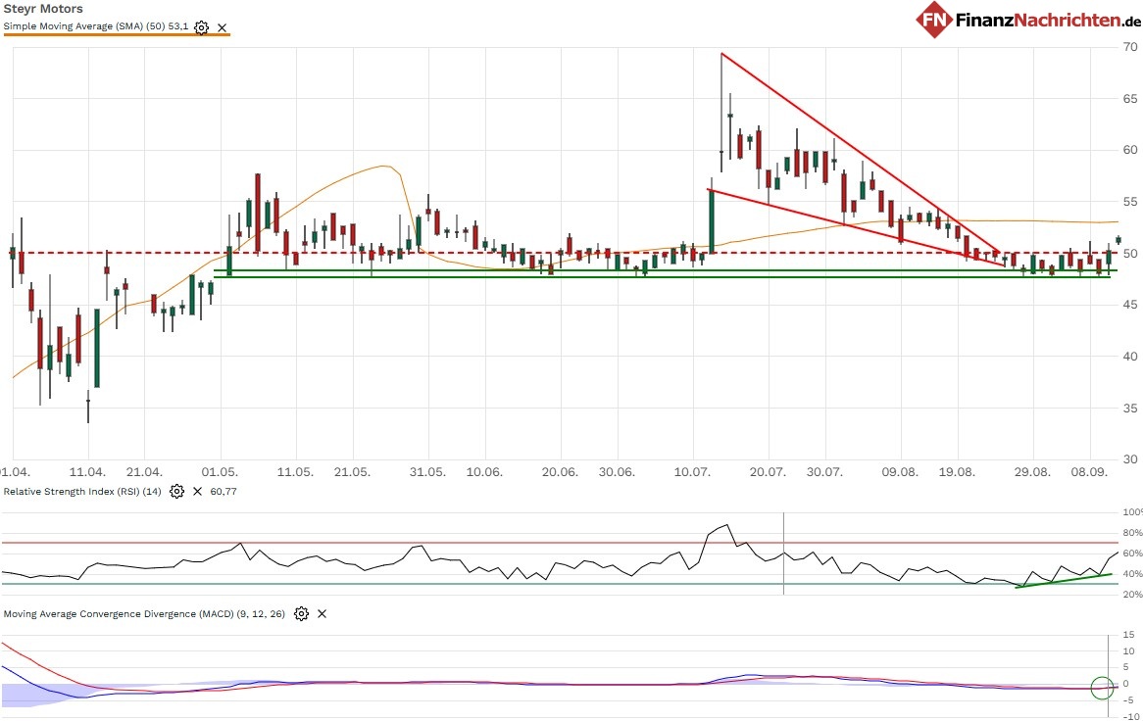
Task: Click the RSI axis label 20%
Action: pyautogui.click(x=1132, y=595)
